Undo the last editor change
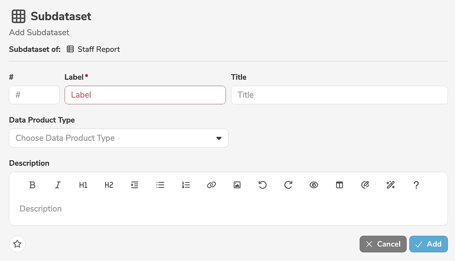This screenshot has width=455, height=261. [263, 185]
